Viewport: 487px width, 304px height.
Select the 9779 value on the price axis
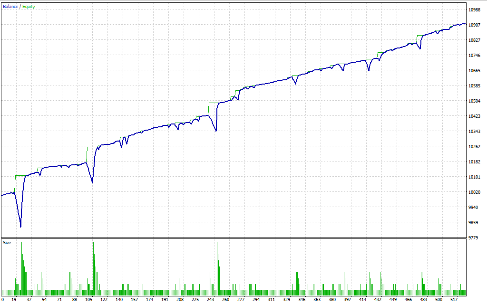point(474,237)
